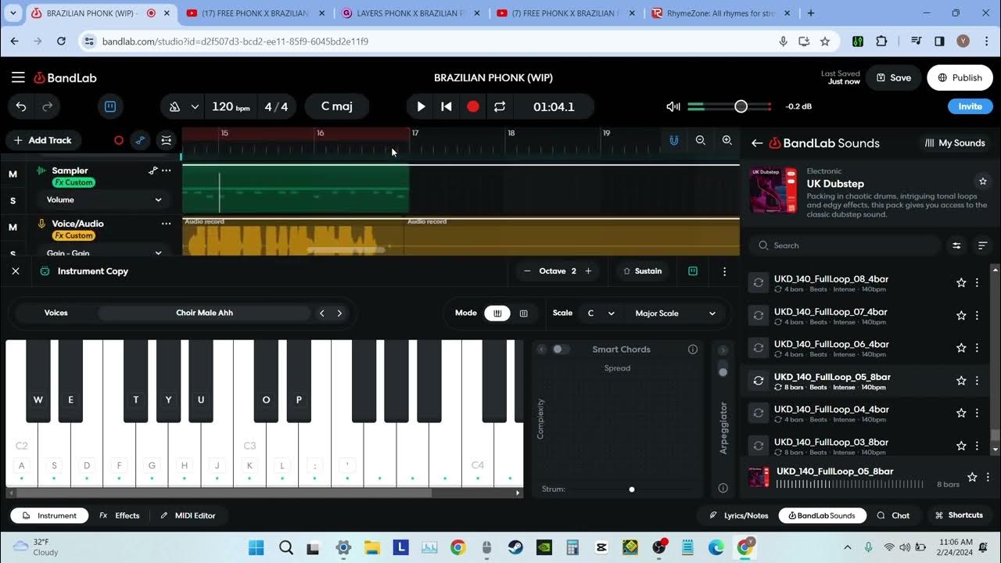Show Smart Chords info
The height and width of the screenshot is (563, 1001).
coord(693,350)
